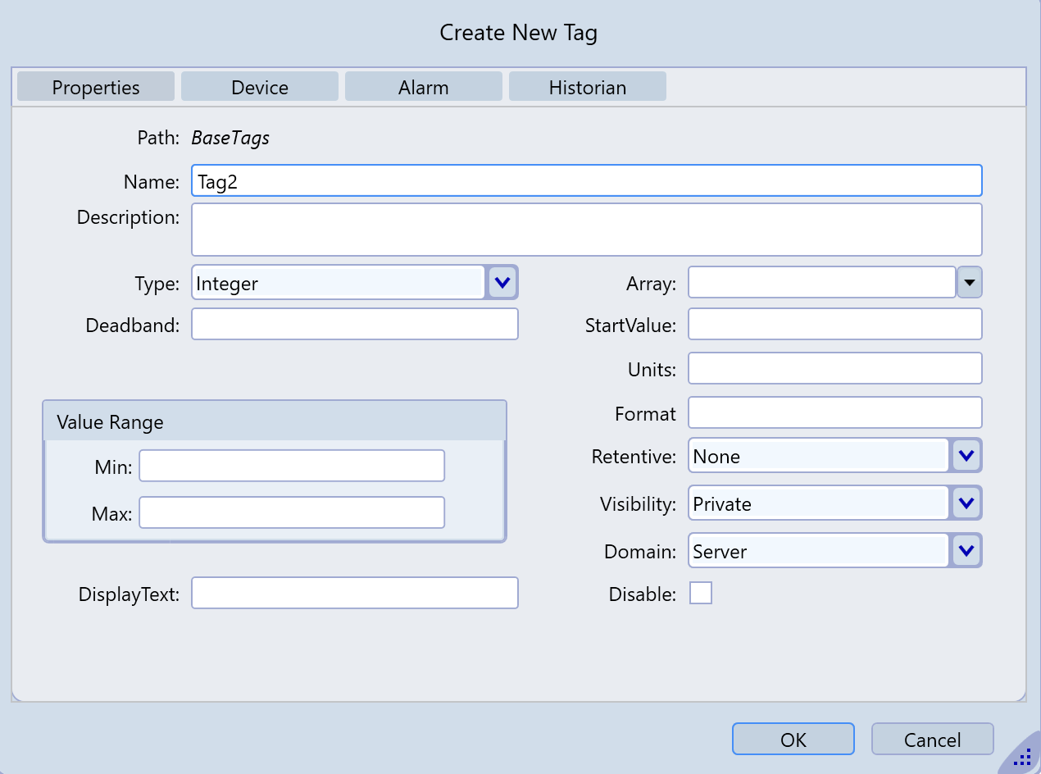Image resolution: width=1041 pixels, height=774 pixels.
Task: Select the Min value range field
Action: [x=292, y=467]
